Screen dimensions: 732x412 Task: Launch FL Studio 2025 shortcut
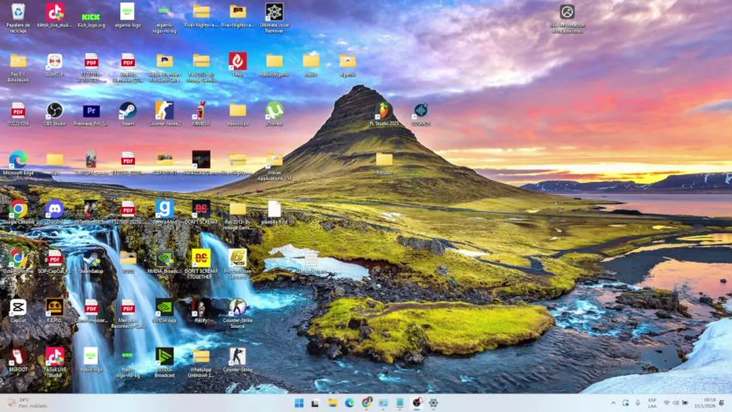point(384,114)
